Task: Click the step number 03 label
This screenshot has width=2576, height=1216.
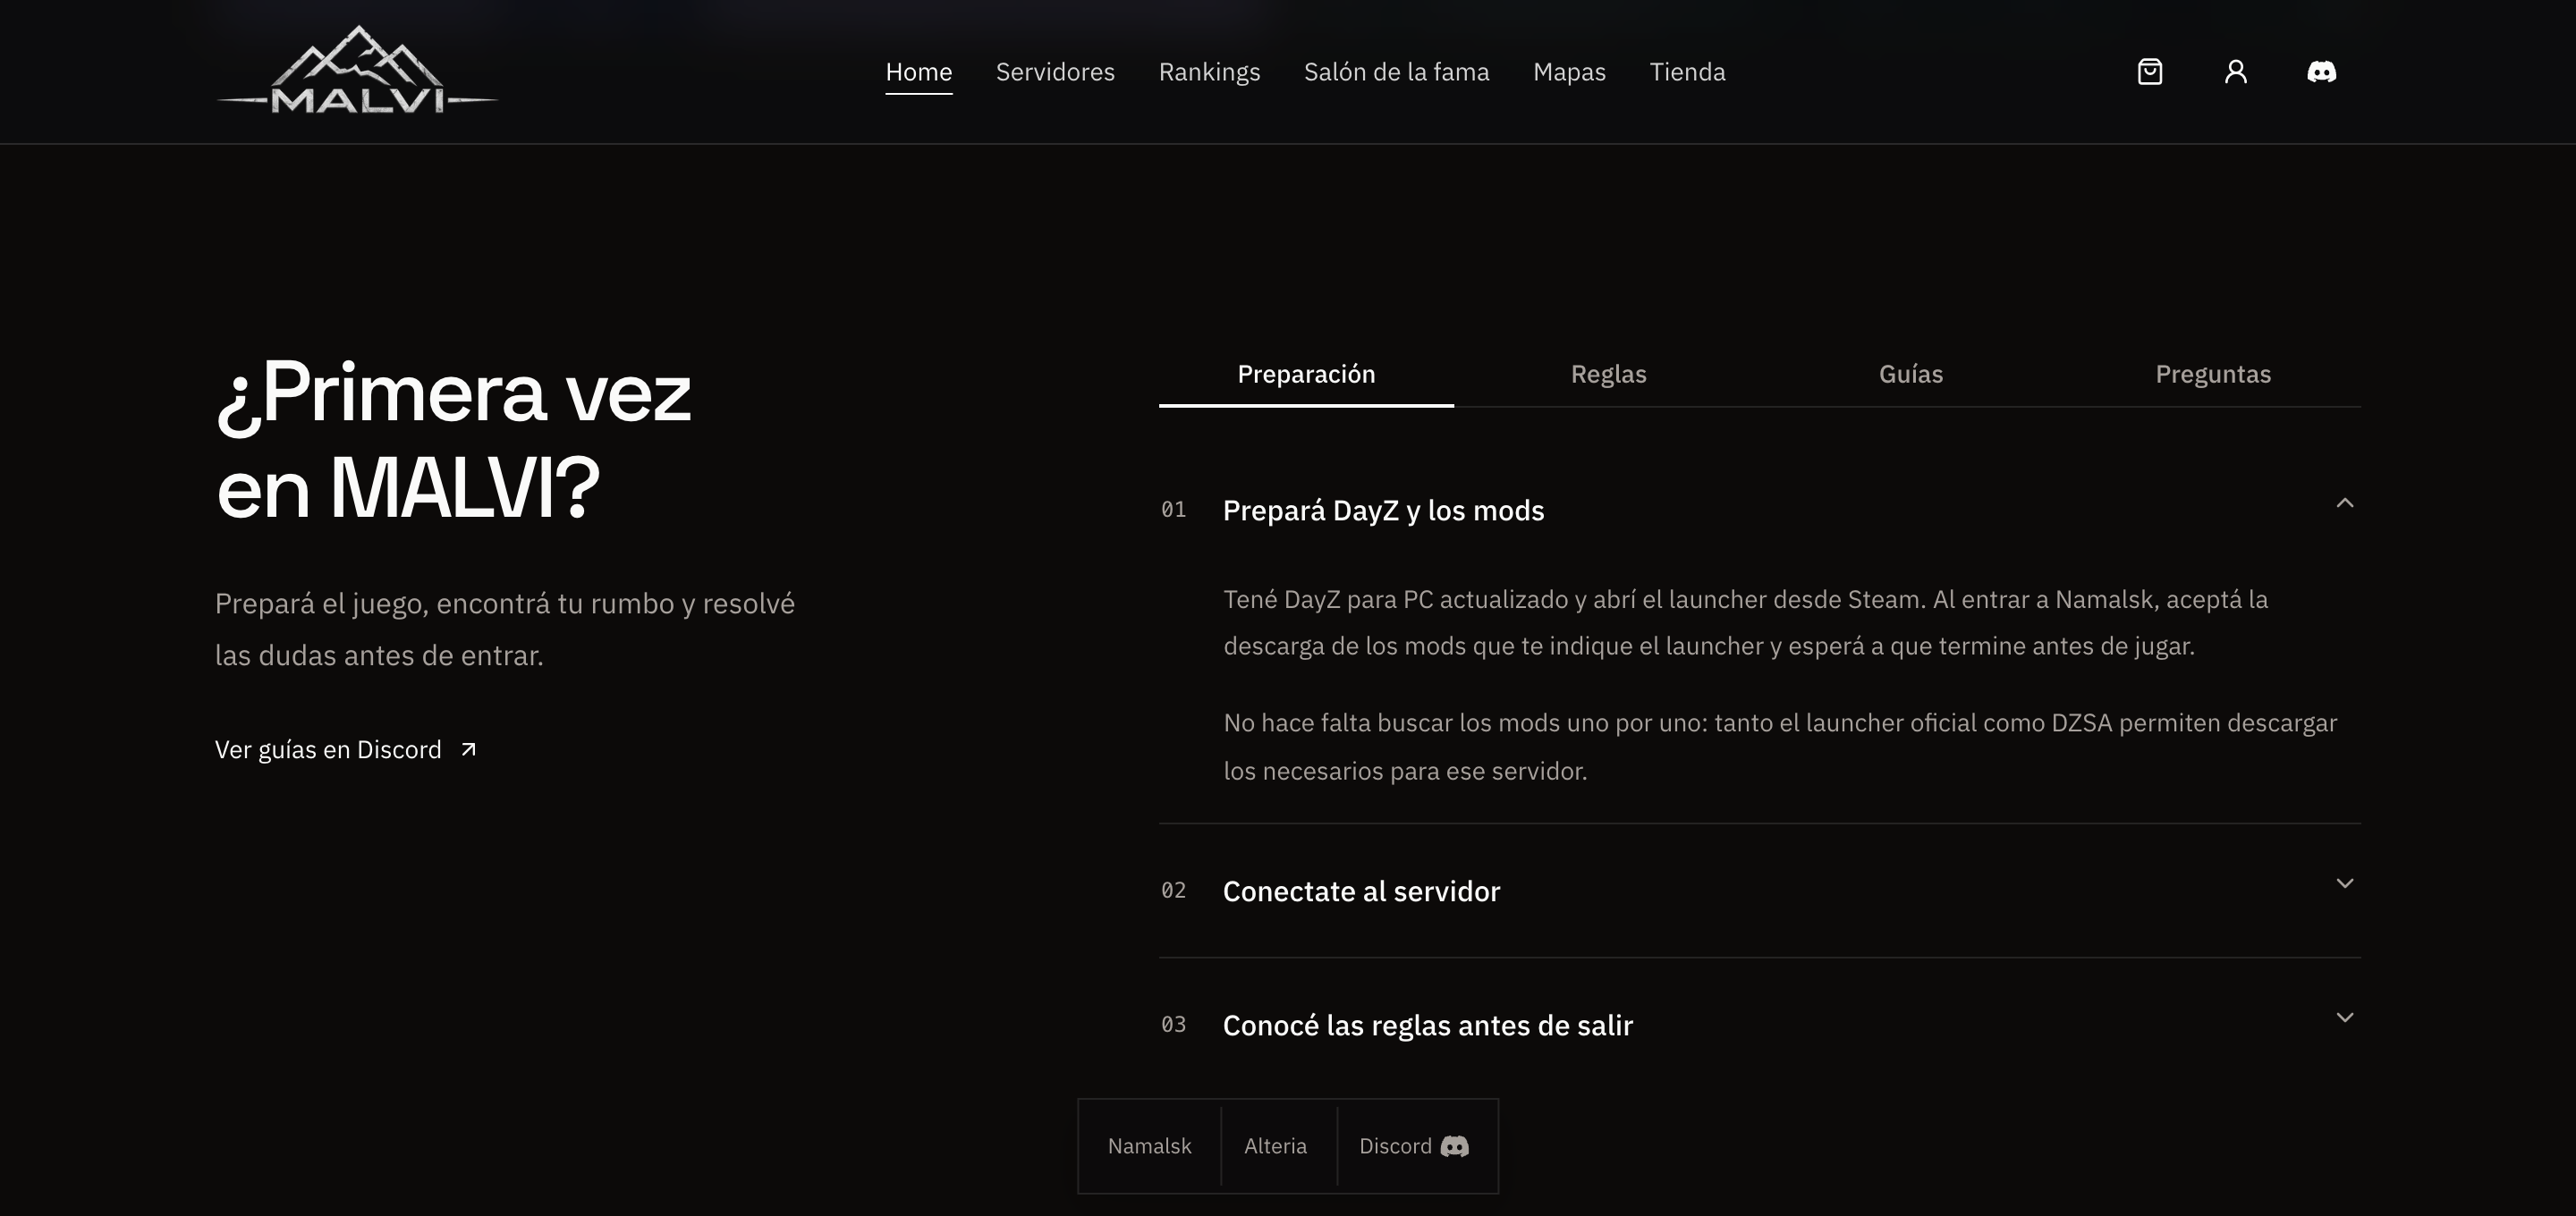Action: [1173, 1025]
